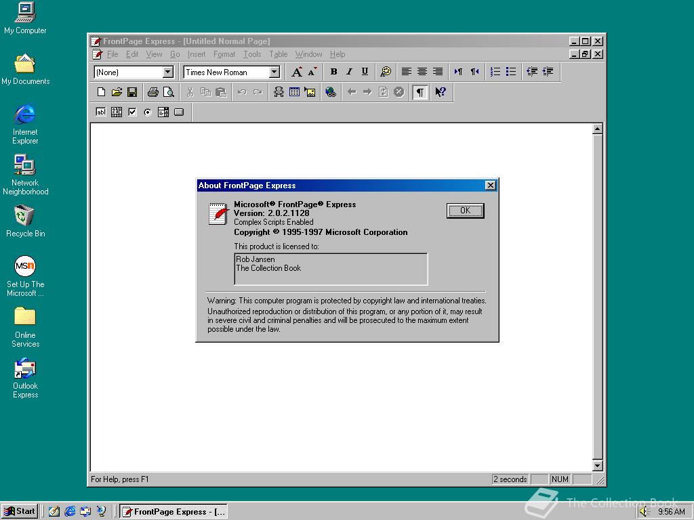
Task: Align text left
Action: point(407,72)
